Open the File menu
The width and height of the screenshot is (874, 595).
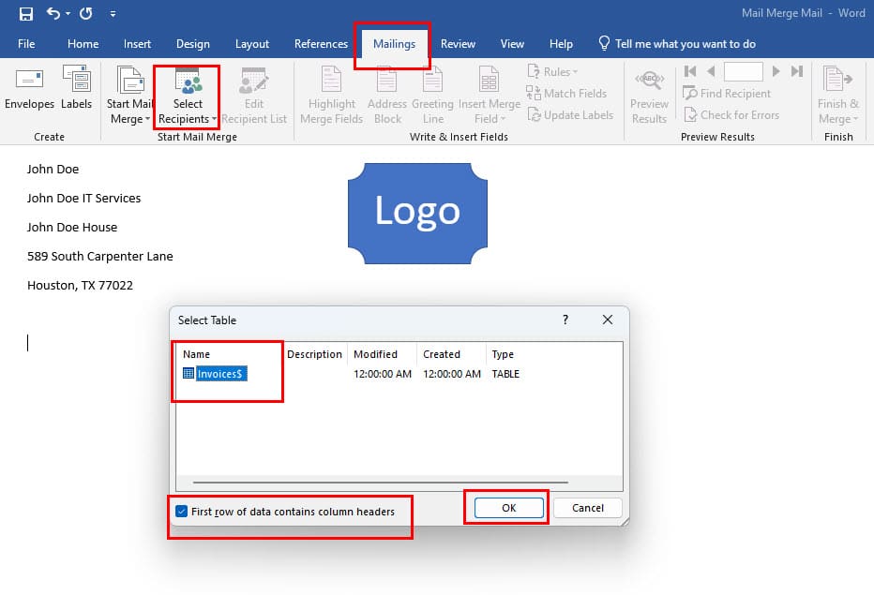pyautogui.click(x=26, y=43)
